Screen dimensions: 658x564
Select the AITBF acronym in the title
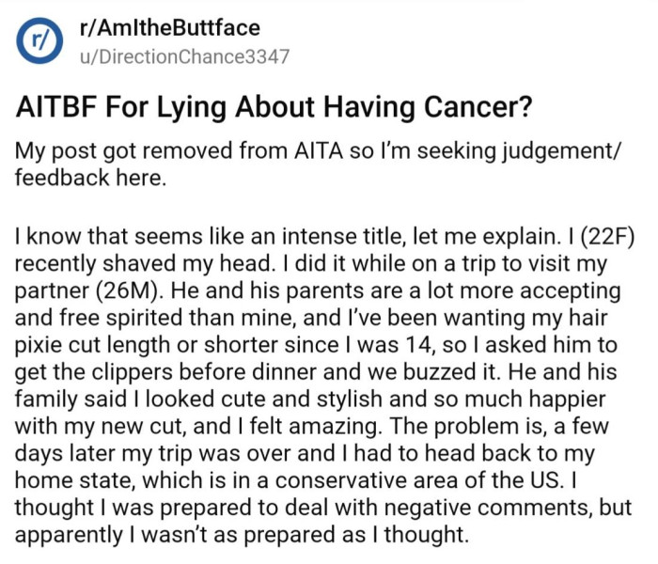point(56,107)
